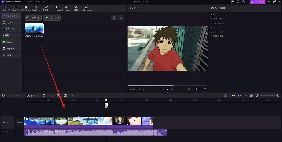Open the テキスト (Text) tab
The height and width of the screenshot is (142, 282).
16,8
